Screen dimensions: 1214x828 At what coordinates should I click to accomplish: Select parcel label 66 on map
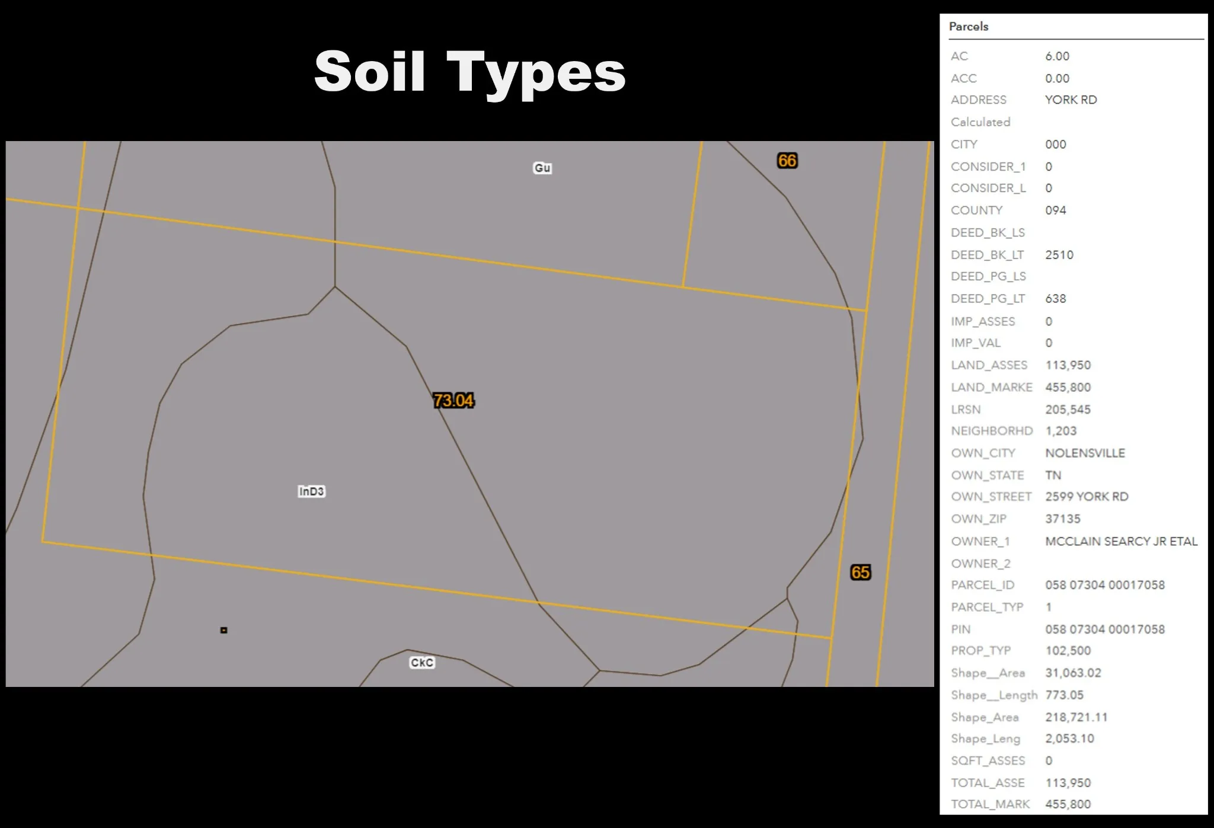[x=787, y=161]
